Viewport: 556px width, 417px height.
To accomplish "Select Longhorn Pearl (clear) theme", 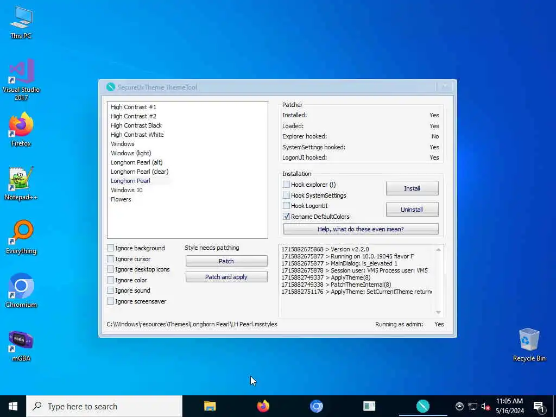I will click(140, 171).
